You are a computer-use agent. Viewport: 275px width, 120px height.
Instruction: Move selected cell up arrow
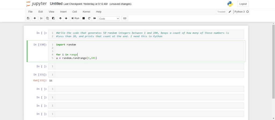coord(60,18)
